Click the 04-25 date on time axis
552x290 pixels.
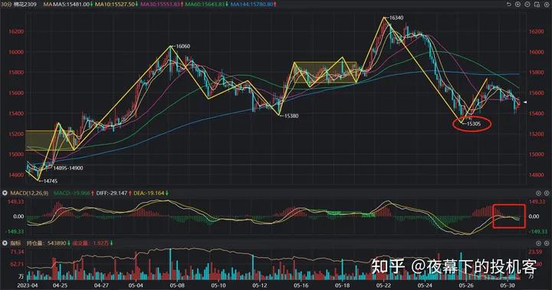(60, 285)
